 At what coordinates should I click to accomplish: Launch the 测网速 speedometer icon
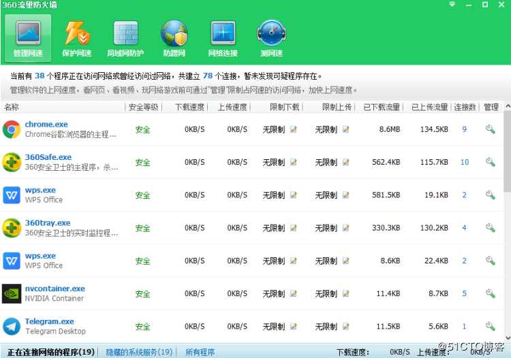(x=271, y=37)
